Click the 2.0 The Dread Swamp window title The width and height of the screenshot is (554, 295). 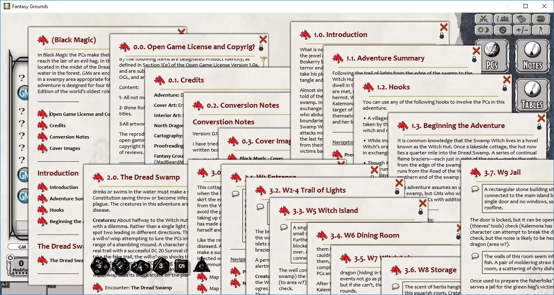pyautogui.click(x=143, y=177)
